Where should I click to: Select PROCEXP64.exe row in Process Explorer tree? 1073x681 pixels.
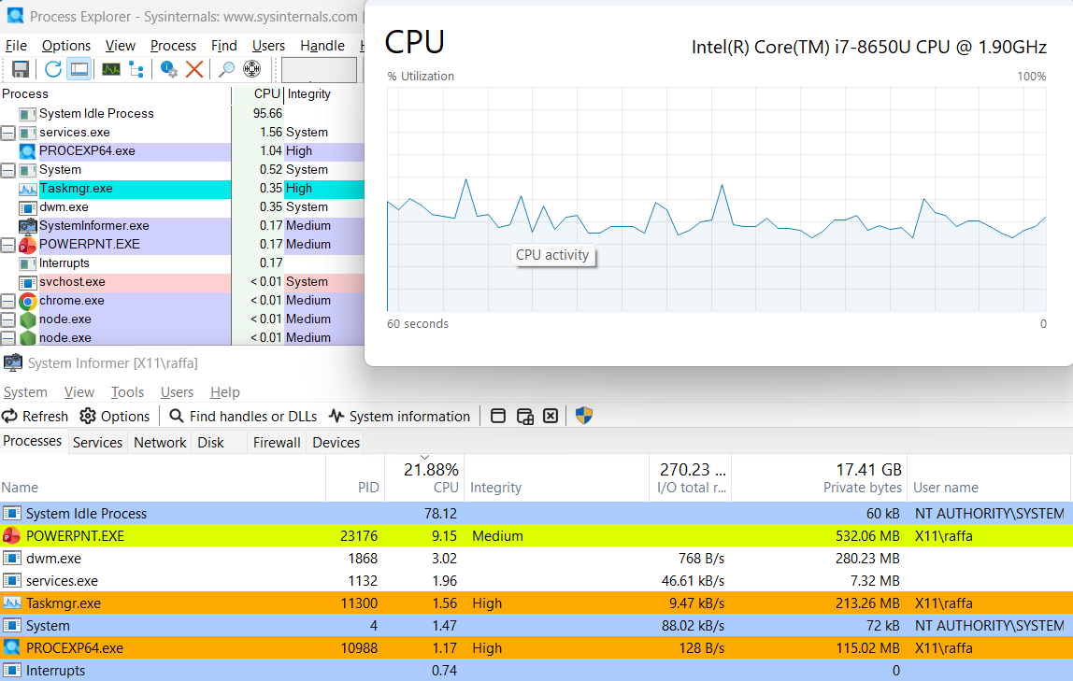(x=182, y=151)
